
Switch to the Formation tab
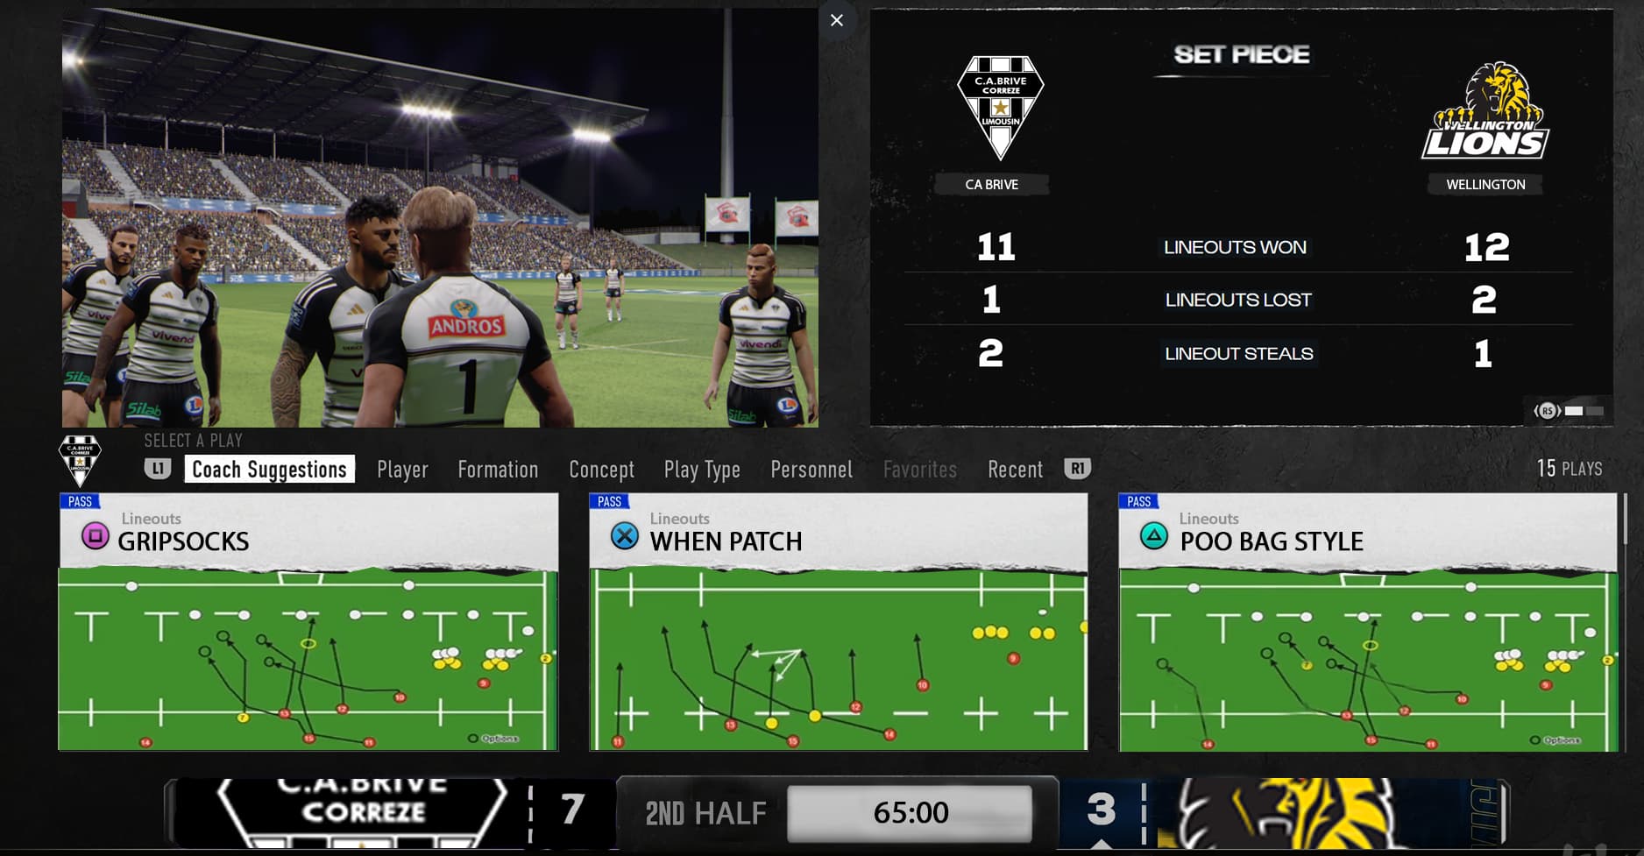coord(498,469)
